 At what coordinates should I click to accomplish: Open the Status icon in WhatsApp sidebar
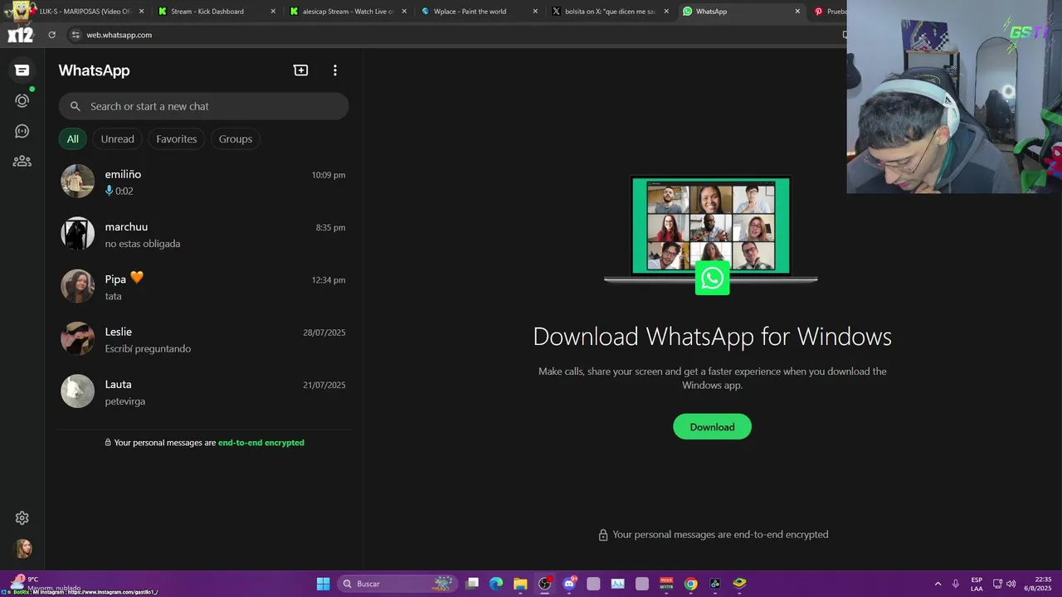point(22,100)
